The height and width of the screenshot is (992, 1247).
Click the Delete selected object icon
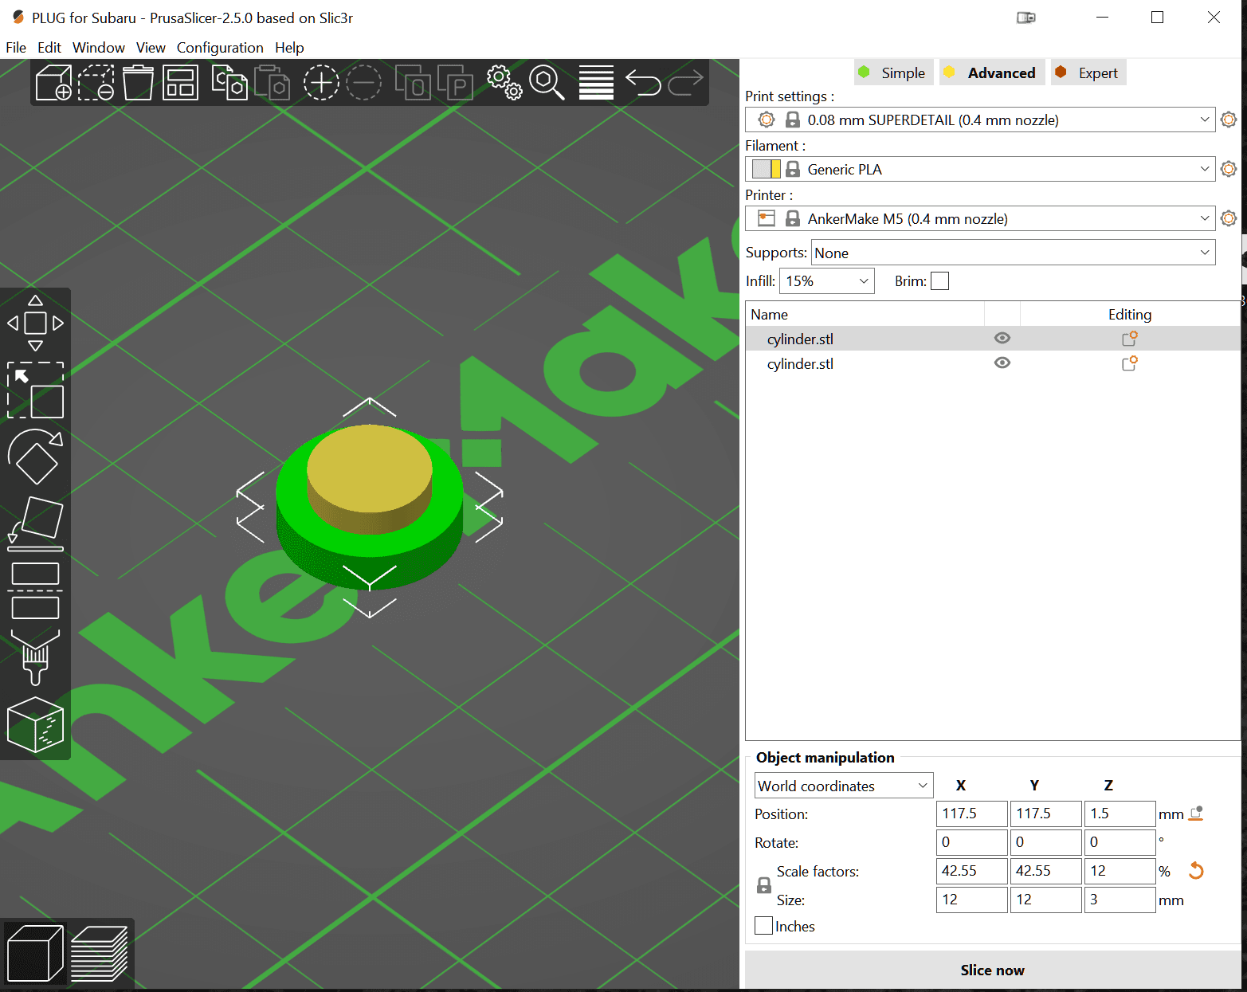96,82
